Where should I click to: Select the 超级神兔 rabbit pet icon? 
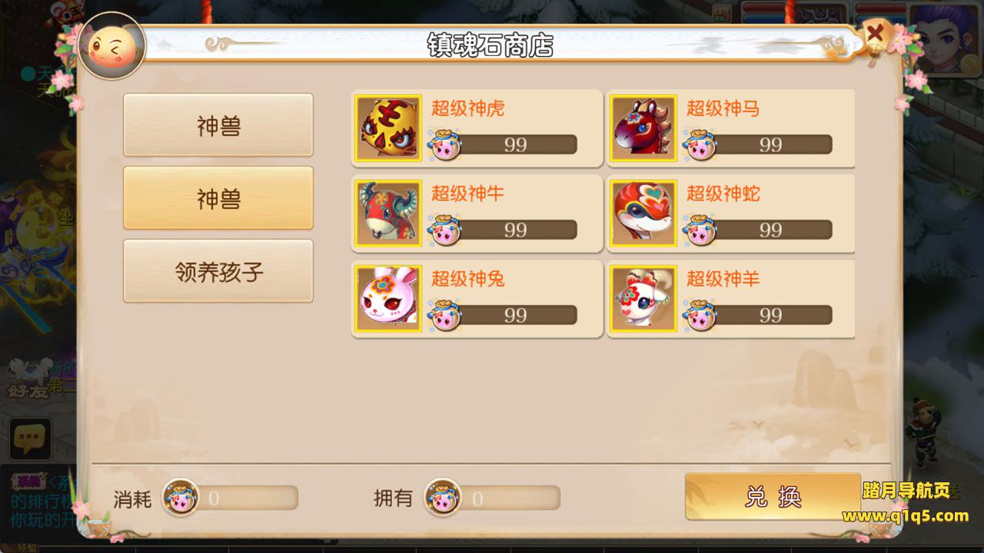click(x=388, y=299)
